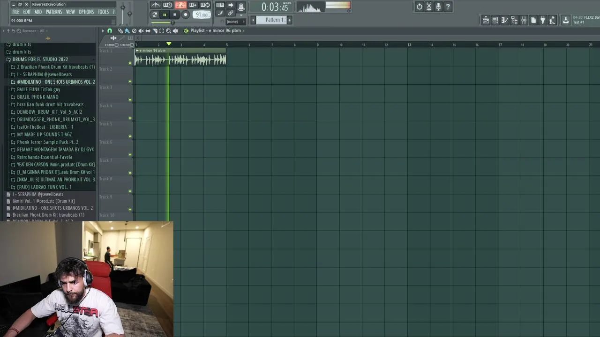Open the EDIT menu
Screen dimensions: 600x337
(x=27, y=12)
